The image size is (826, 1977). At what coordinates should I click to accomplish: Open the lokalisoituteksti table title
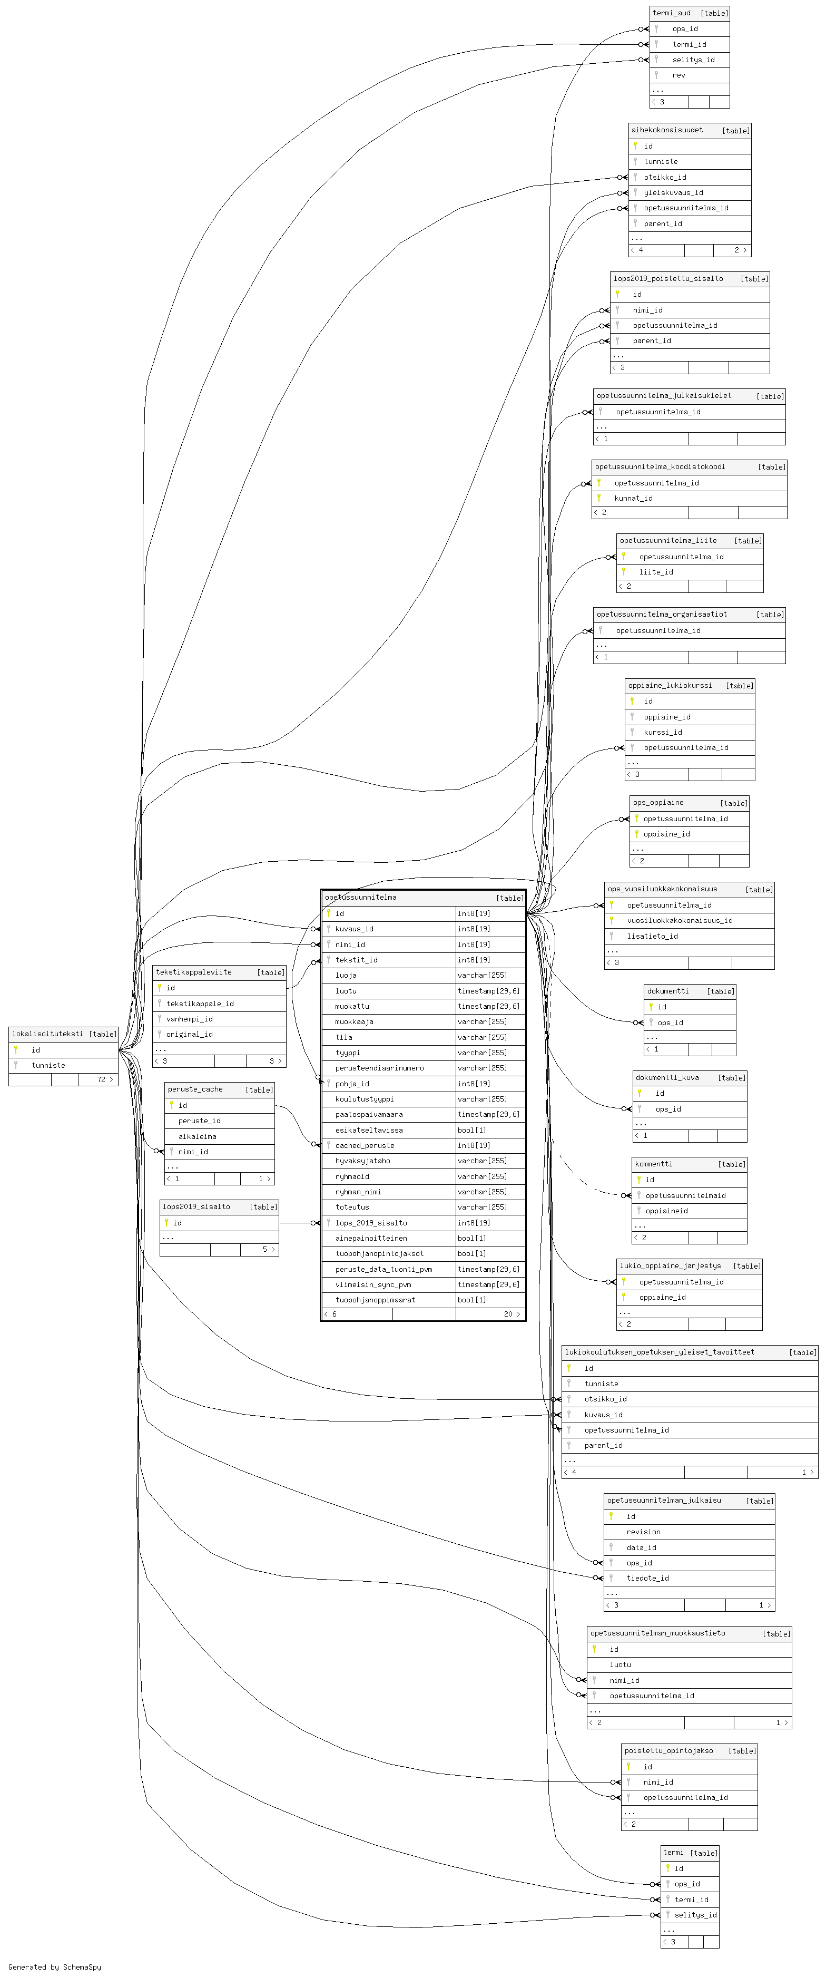tap(47, 1034)
